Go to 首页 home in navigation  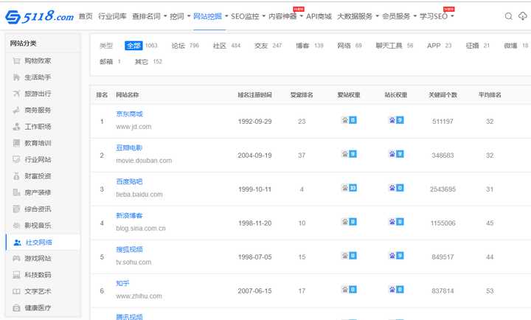[86, 16]
